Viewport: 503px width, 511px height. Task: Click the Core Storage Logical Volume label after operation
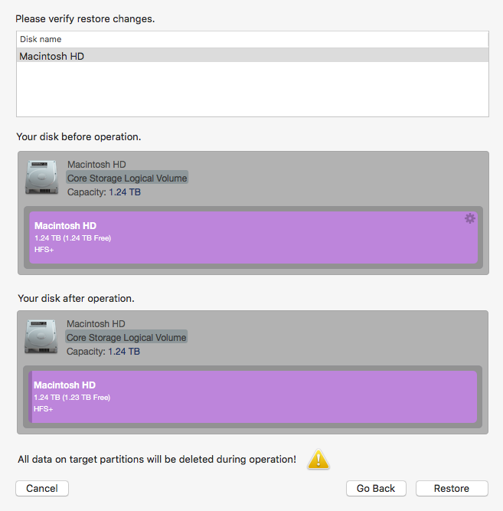pyautogui.click(x=126, y=337)
